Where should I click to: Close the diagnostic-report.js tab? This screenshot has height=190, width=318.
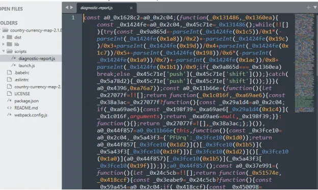tap(131, 8)
